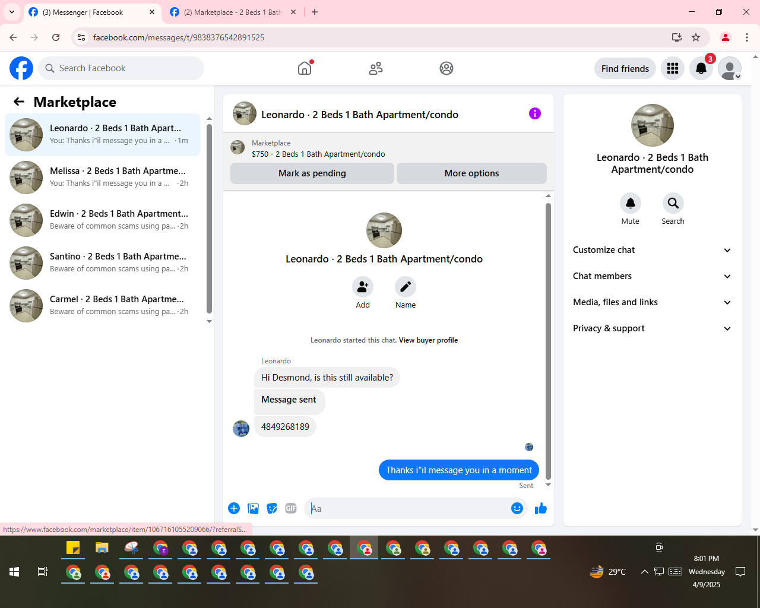Screen dimensions: 760x608
Task: Click the browser address bar URL
Action: (x=179, y=37)
